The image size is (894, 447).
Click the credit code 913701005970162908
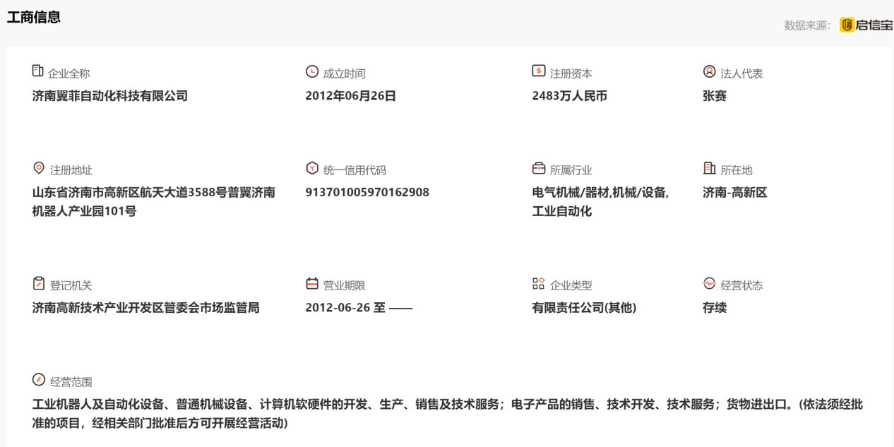[367, 192]
